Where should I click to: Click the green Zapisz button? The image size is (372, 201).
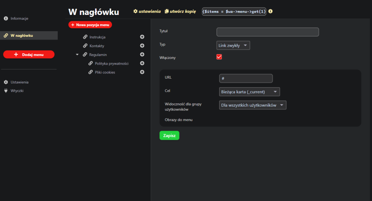pos(169,136)
